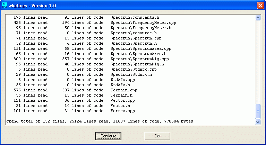Click the grand total summary line

coord(100,121)
